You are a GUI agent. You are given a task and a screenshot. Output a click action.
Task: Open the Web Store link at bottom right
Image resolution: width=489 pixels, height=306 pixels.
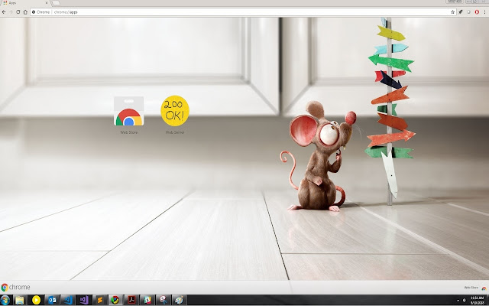pyautogui.click(x=475, y=288)
